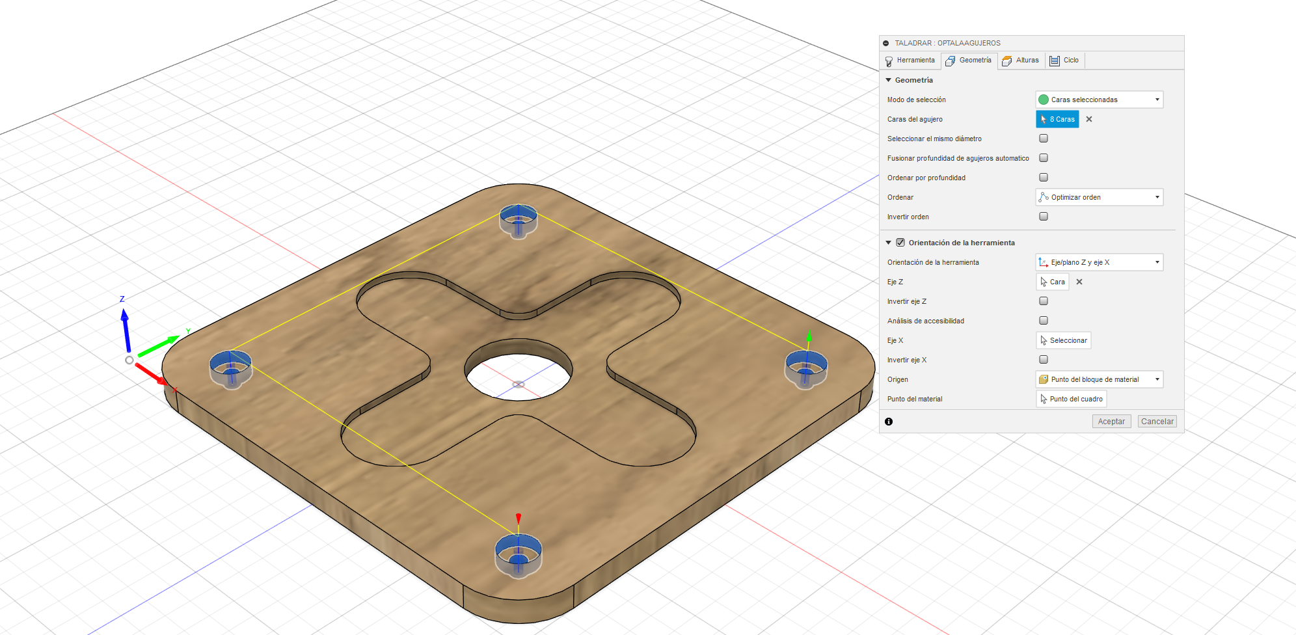The image size is (1296, 635).
Task: Click the Eje/plano Z y eje X axis icon
Action: [x=1044, y=262]
